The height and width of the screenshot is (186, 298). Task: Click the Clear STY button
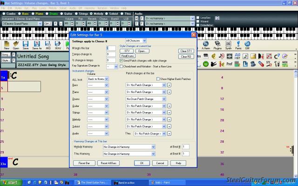(x=186, y=51)
